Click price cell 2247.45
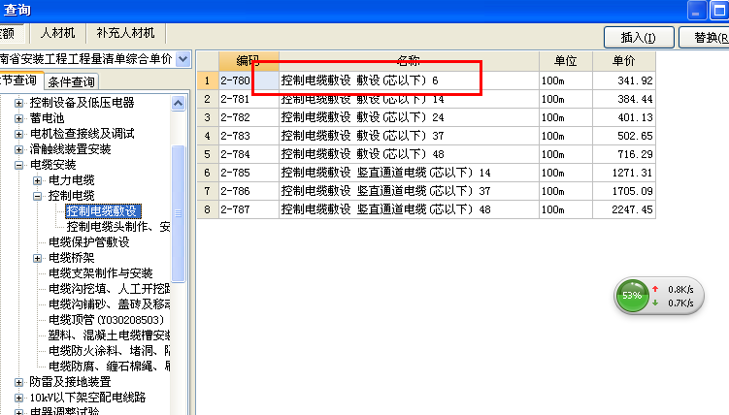This screenshot has height=415, width=729. (624, 209)
